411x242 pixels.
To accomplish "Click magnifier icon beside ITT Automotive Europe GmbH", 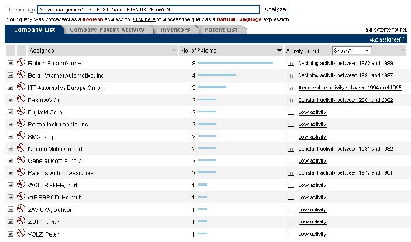I will (x=21, y=87).
